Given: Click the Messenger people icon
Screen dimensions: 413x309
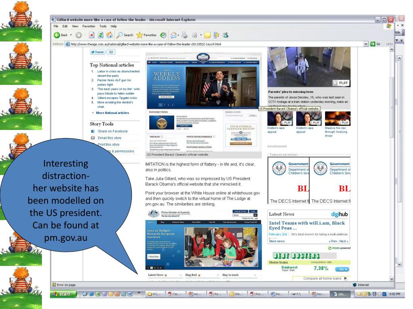Looking at the screenshot, I should point(225,35).
